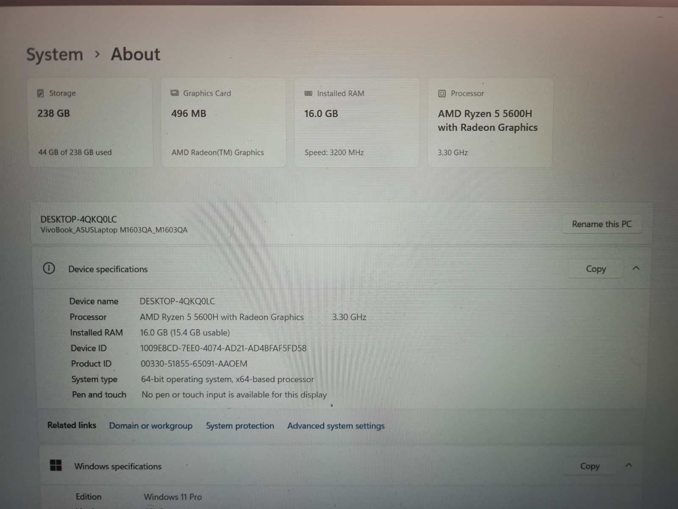Click the large DESKTOP-4QKQ0LC name above model text
This screenshot has width=678, height=509.
(x=78, y=219)
